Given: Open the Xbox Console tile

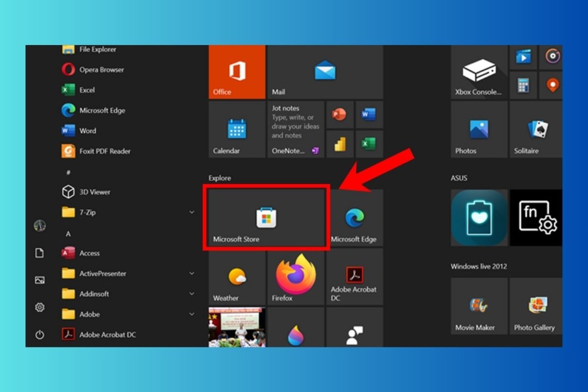Looking at the screenshot, I should [x=479, y=72].
